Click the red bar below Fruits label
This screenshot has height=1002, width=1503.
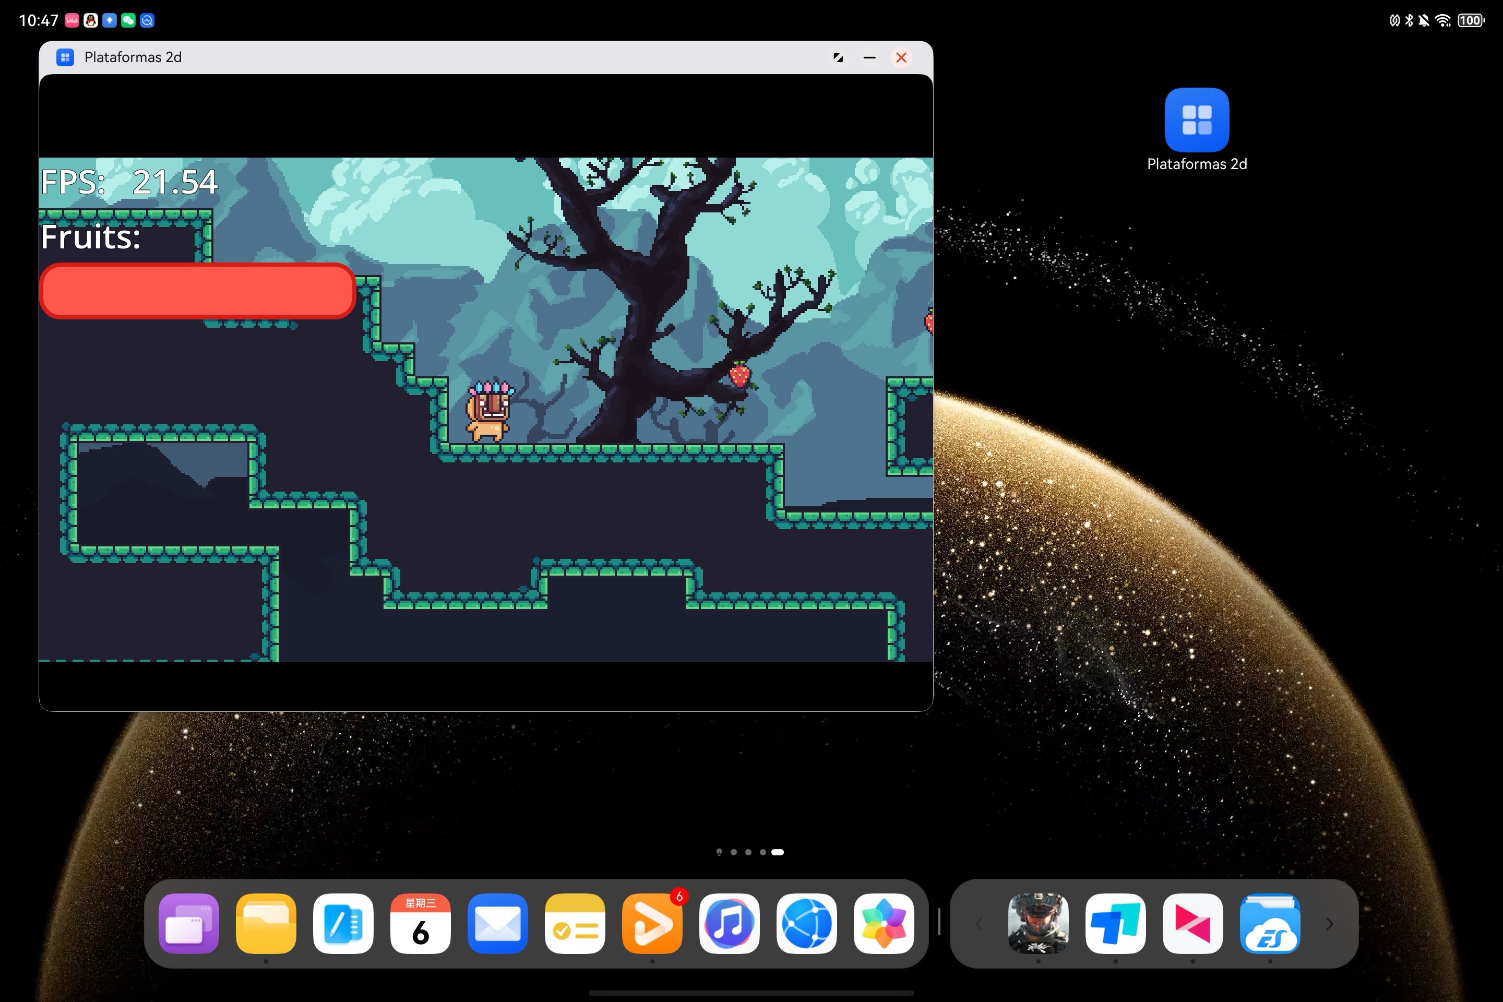click(197, 291)
